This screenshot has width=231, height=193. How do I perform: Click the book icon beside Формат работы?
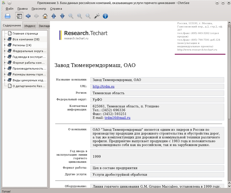10,63
